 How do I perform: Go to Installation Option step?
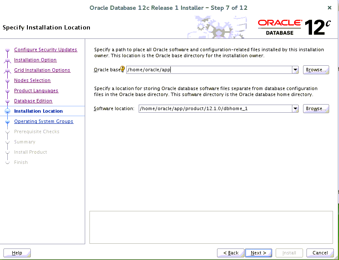coord(35,60)
